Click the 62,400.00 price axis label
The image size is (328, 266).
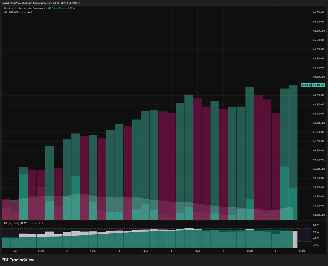318,114
